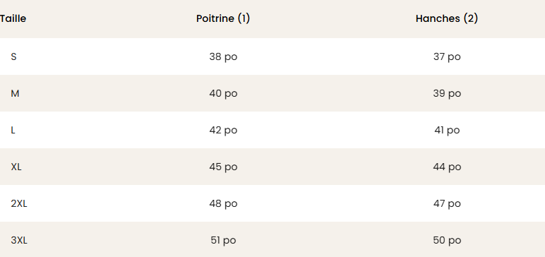Image resolution: width=545 pixels, height=257 pixels.
Task: Click the 37 po hips value
Action: point(447,56)
